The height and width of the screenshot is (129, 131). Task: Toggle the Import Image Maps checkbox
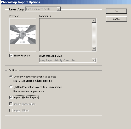tap(11, 104)
